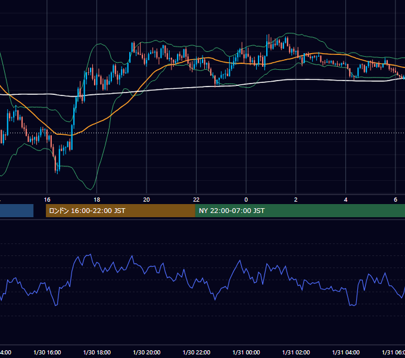This screenshot has width=405, height=358.
Task: Click the '16' hour label on price chart axis
Action: [x=47, y=200]
